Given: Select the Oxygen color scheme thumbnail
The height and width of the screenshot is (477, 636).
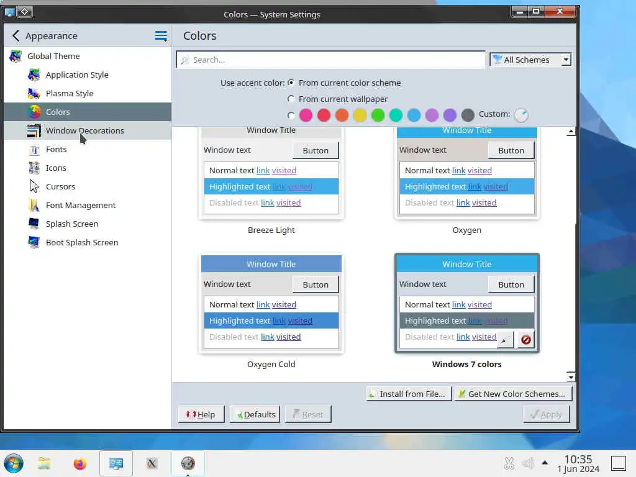Looking at the screenshot, I should click(467, 173).
